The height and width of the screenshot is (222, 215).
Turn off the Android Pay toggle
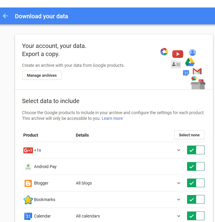pos(196,167)
